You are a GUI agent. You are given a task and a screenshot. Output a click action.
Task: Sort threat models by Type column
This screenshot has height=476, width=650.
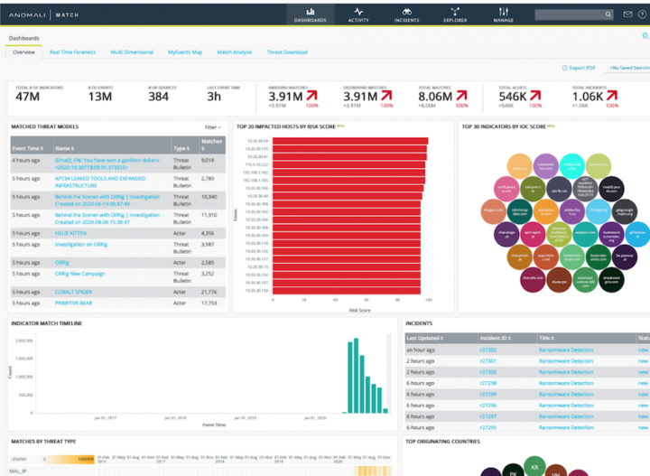(x=181, y=148)
